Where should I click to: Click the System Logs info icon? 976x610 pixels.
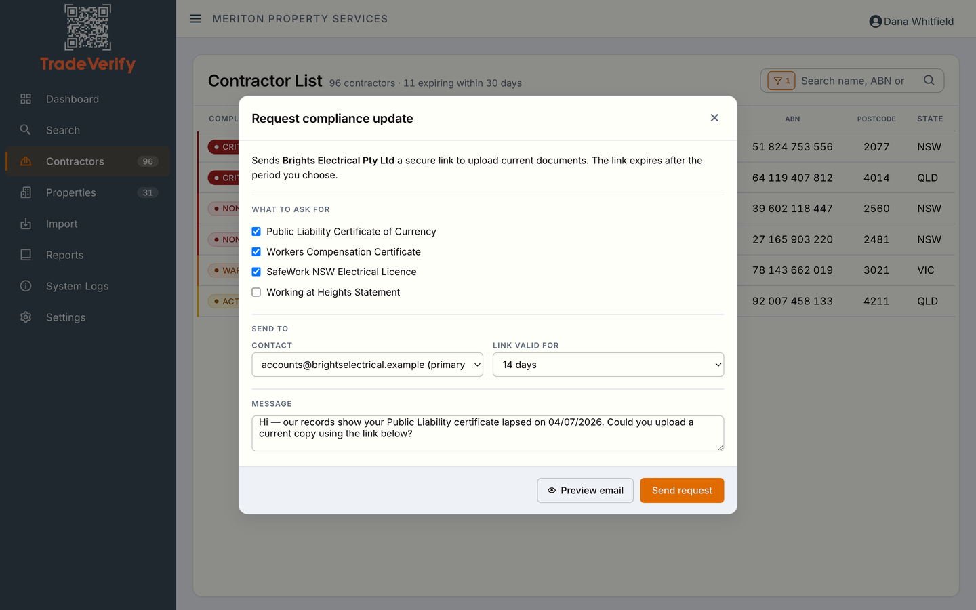(26, 286)
